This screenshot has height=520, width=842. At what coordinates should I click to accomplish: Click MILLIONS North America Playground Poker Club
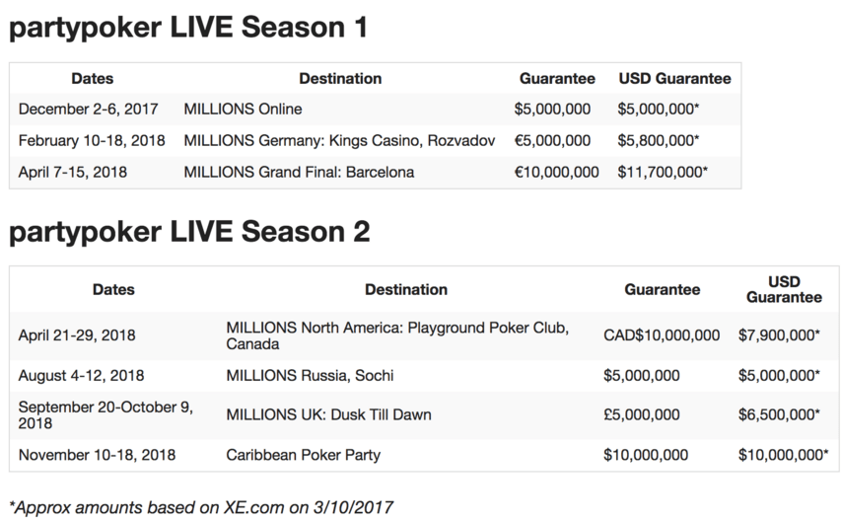[397, 335]
